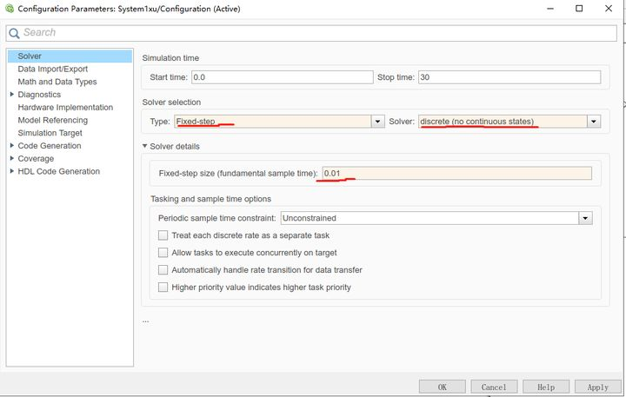626x397 pixels.
Task: Click the OK button
Action: 443,387
